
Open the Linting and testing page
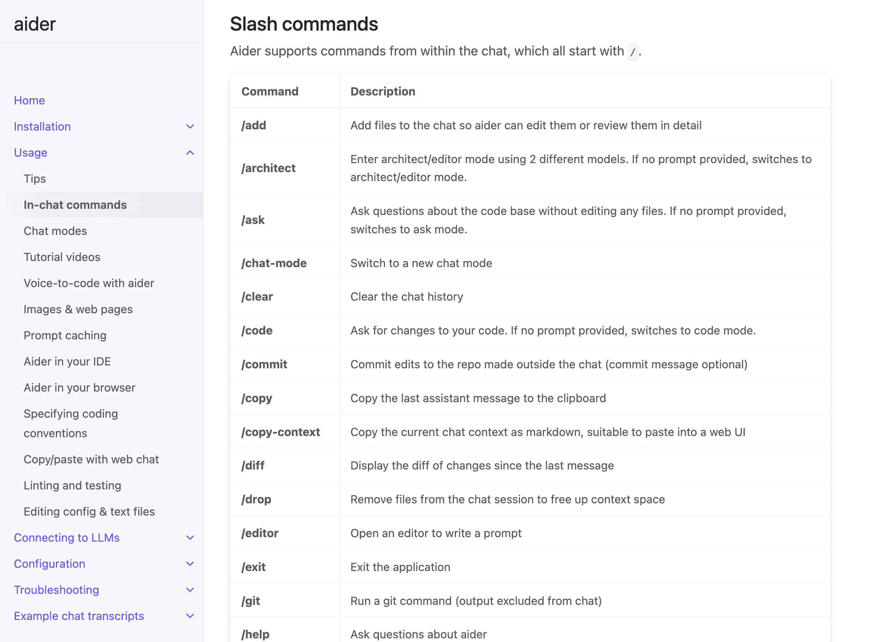point(72,485)
